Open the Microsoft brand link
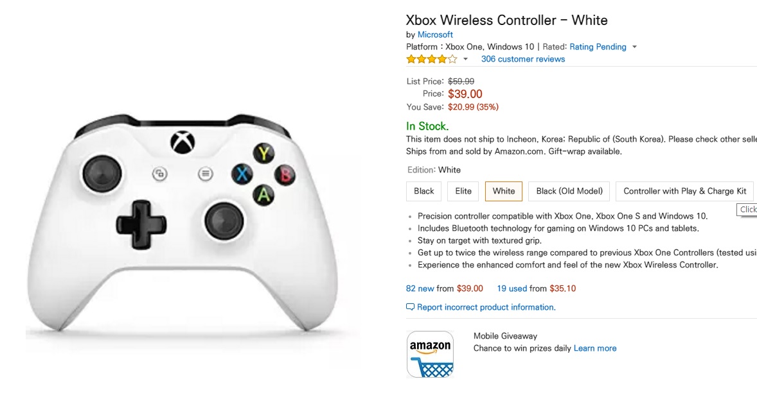Viewport: 757px width, 395px height. tap(435, 35)
